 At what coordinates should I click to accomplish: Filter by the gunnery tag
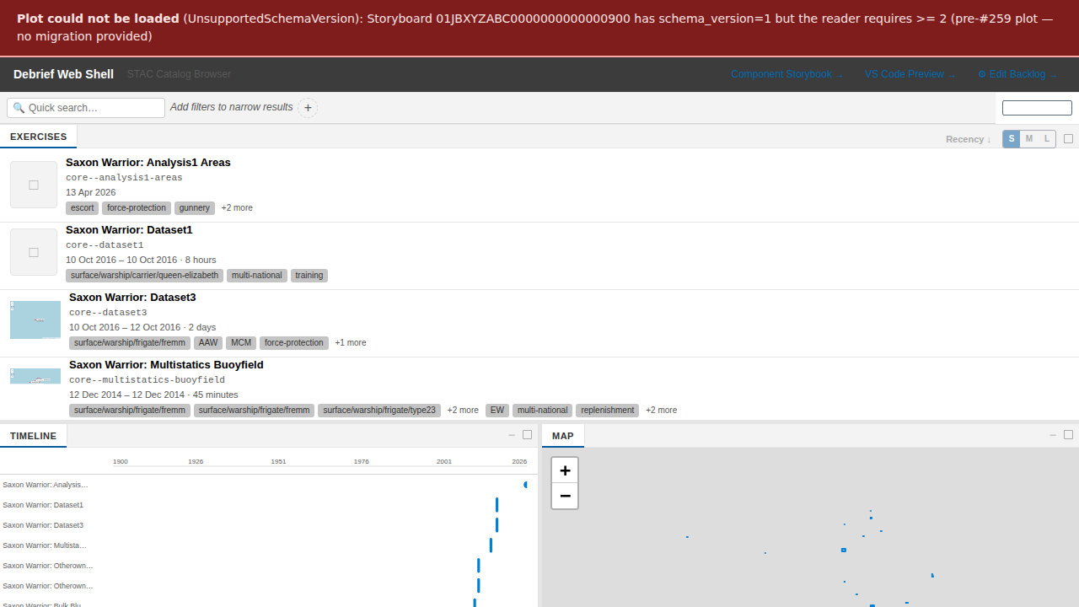[x=195, y=208]
